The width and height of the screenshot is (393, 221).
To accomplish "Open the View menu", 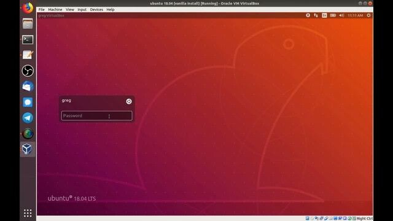I will [70, 10].
